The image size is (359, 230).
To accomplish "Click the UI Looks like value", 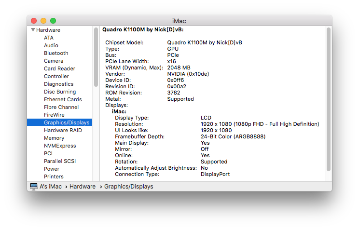I will click(x=216, y=130).
